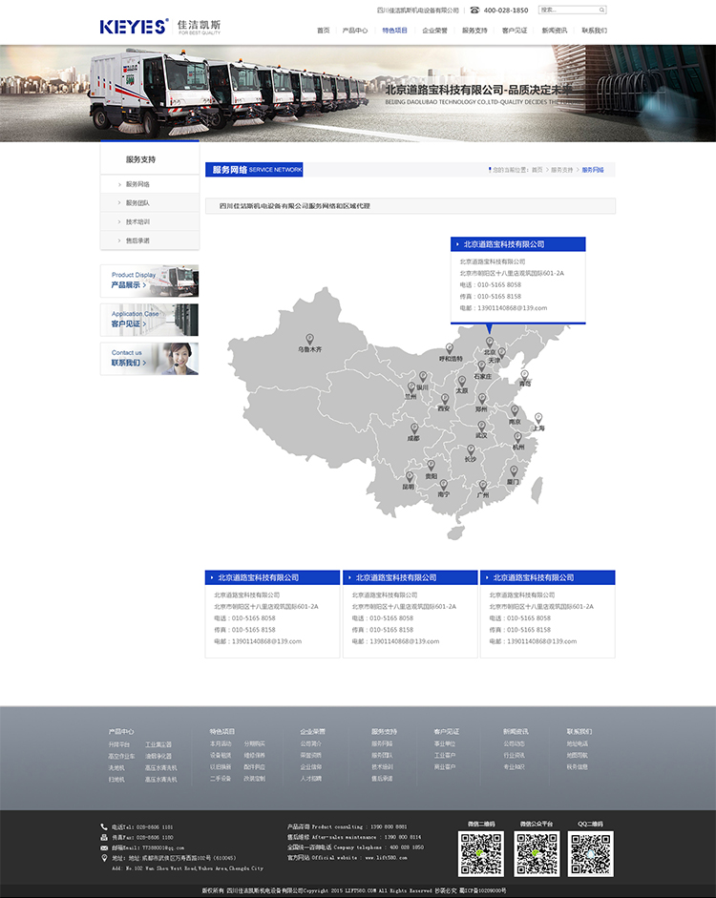The width and height of the screenshot is (716, 898).
Task: Click the 昆明 map marker
Action: click(409, 476)
